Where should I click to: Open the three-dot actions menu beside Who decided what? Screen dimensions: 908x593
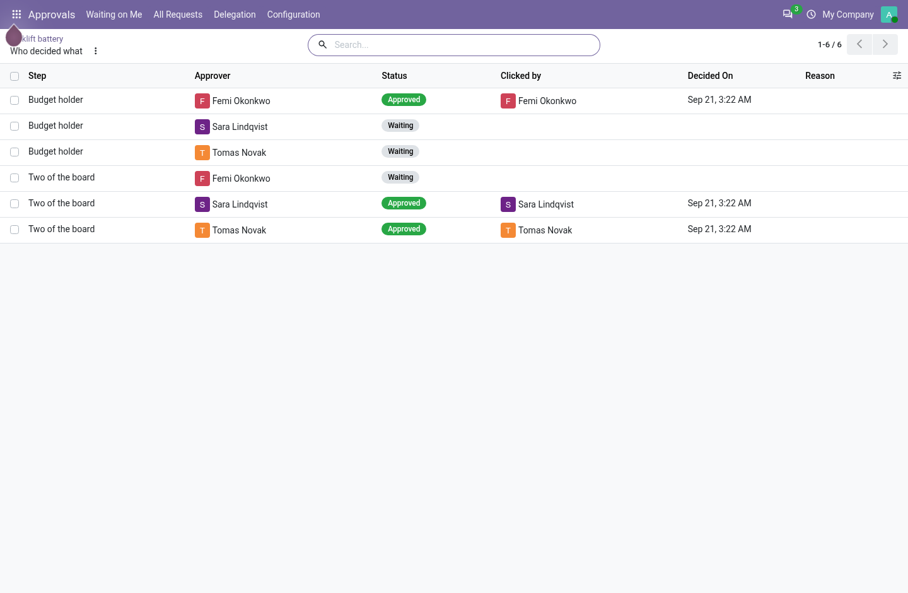tap(96, 51)
